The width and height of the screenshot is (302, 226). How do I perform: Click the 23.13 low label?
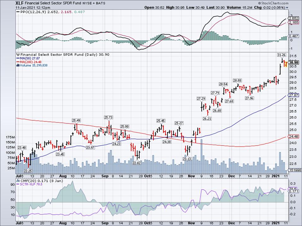[187, 159]
